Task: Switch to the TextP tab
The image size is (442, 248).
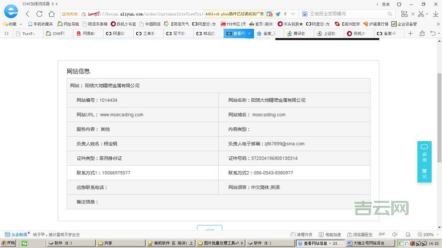Action: [28, 33]
